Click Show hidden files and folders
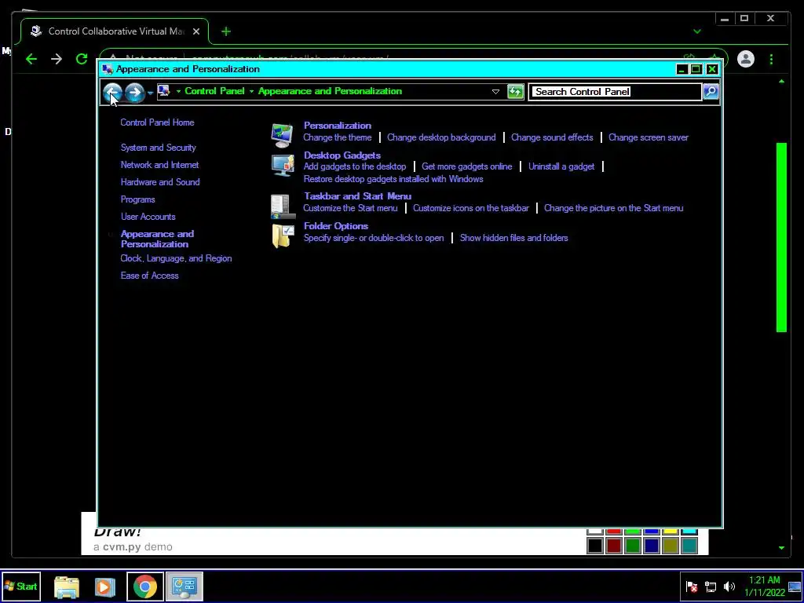The height and width of the screenshot is (603, 804). 513,238
